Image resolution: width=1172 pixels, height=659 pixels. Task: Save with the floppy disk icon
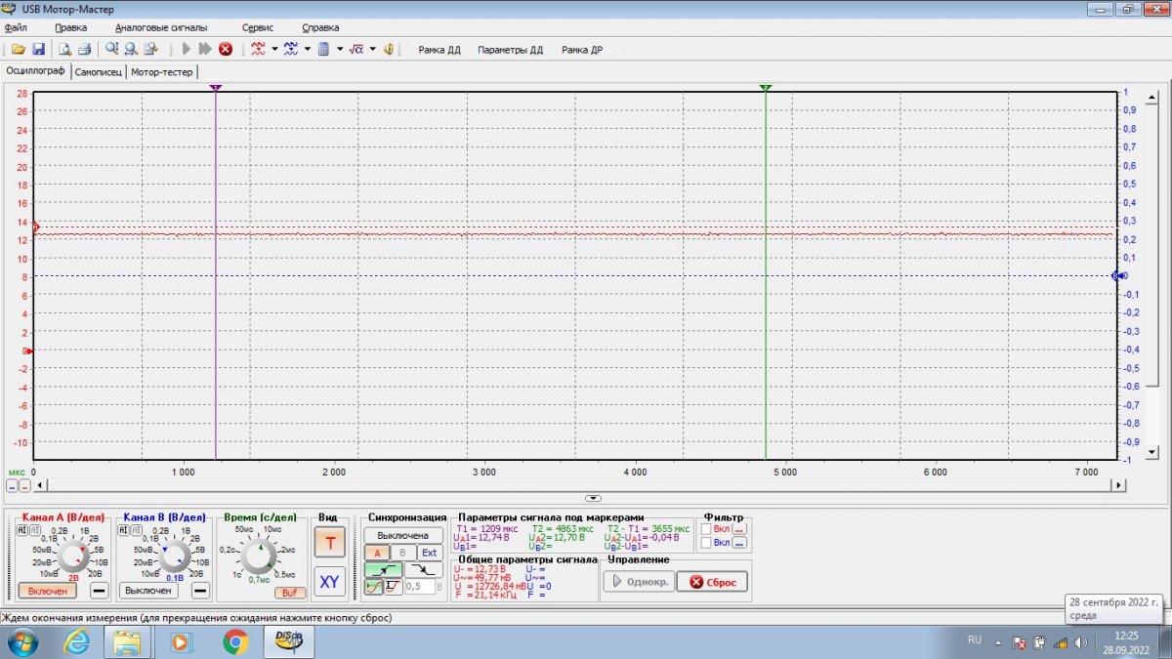click(x=38, y=49)
